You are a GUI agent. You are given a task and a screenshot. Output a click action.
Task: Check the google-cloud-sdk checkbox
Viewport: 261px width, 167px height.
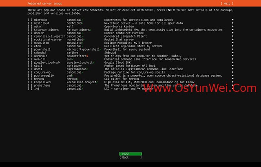tap(30, 62)
